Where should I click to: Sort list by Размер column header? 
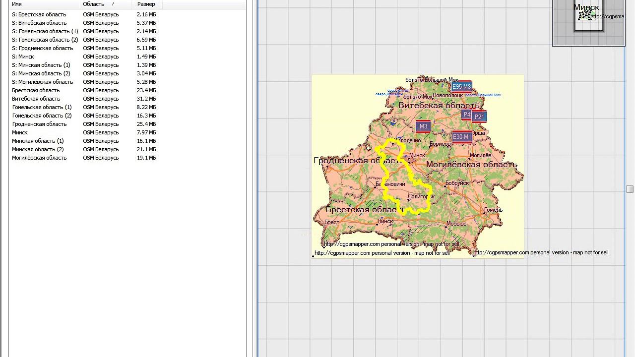click(x=146, y=4)
